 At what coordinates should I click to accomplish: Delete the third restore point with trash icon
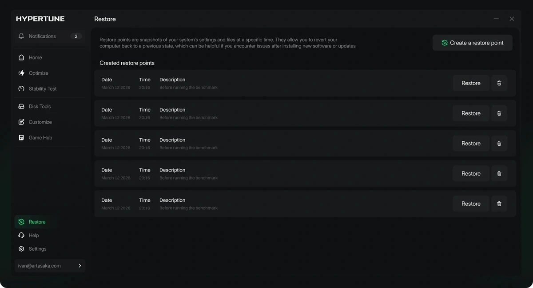pos(499,144)
